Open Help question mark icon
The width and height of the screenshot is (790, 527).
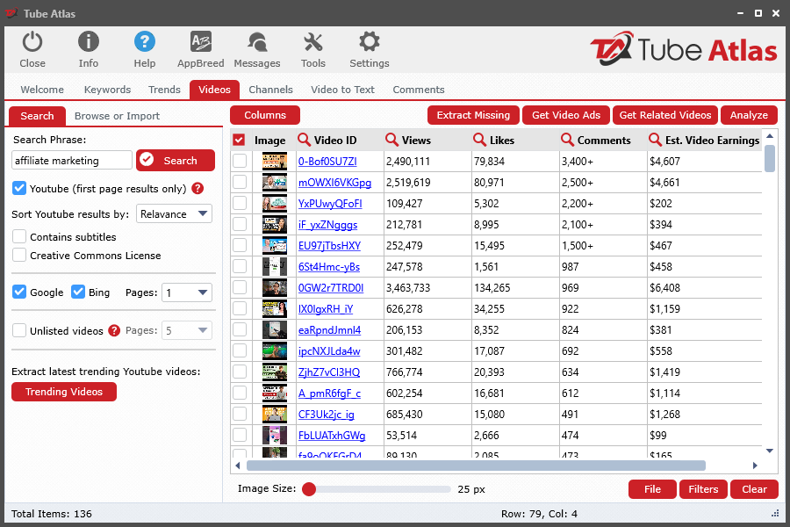(x=145, y=42)
